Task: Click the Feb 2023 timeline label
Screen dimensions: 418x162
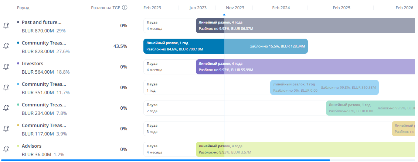Action: tap(152, 8)
